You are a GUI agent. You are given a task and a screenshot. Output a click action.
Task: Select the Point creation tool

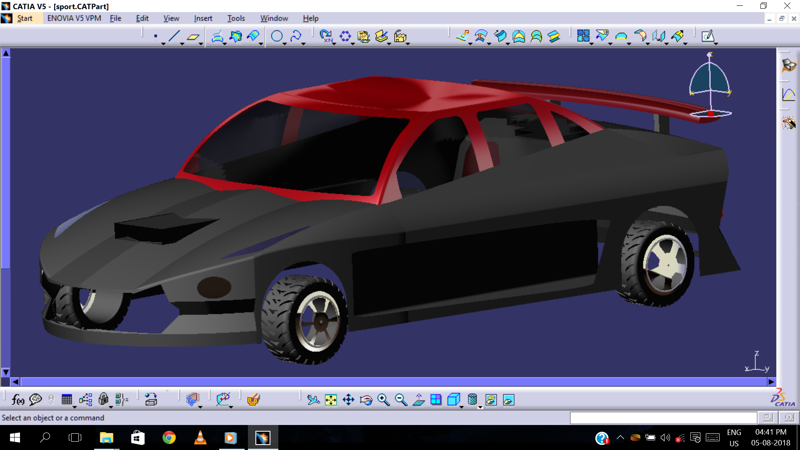click(x=155, y=37)
